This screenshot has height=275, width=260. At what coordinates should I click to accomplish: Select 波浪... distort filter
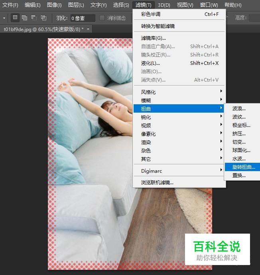click(242, 109)
